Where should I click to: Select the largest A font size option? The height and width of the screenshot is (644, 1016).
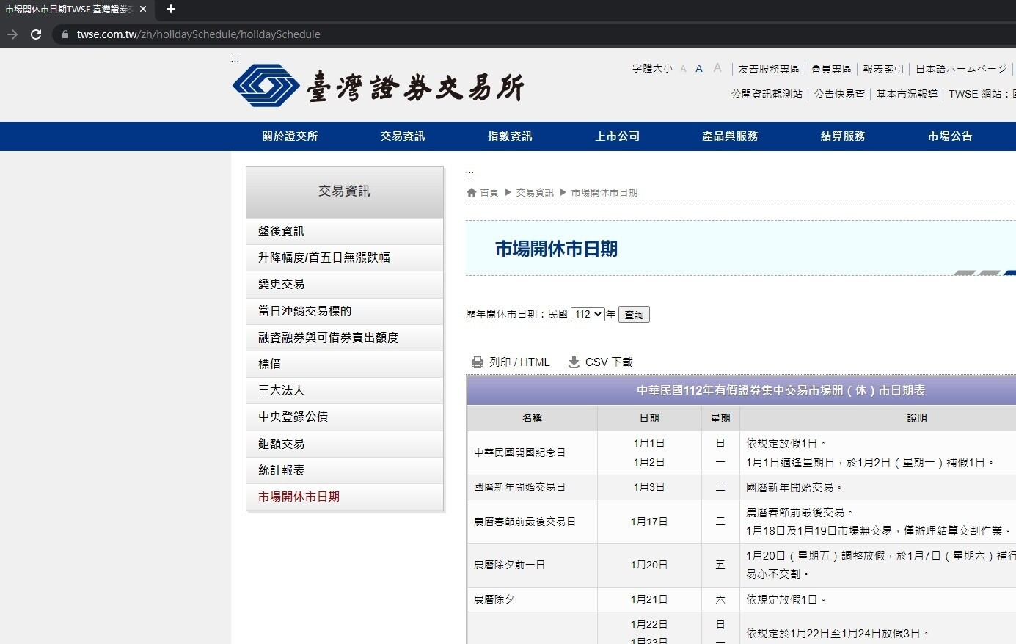[x=717, y=68]
